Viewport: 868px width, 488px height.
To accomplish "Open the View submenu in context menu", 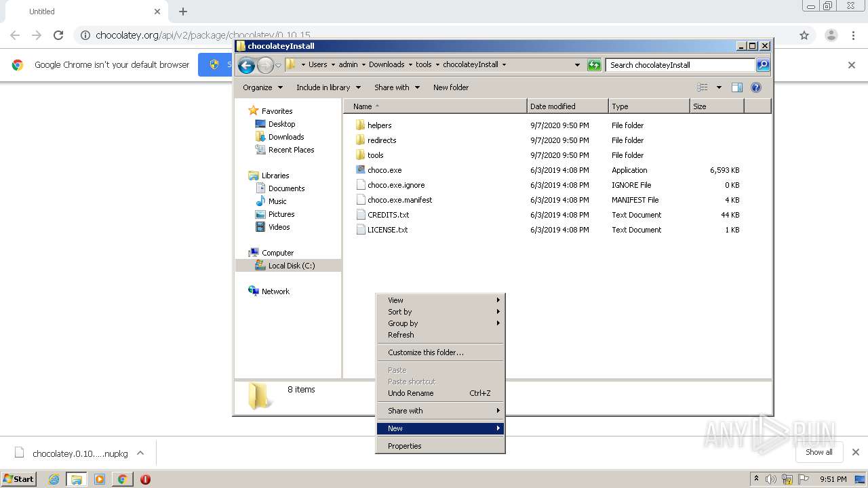I will click(x=440, y=300).
